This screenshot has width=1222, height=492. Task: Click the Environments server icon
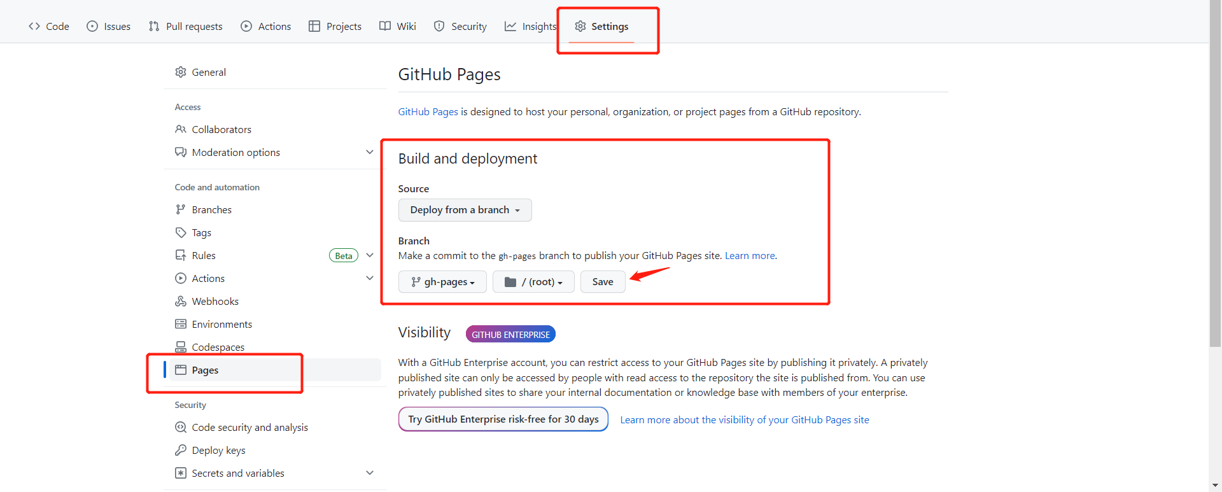(181, 324)
